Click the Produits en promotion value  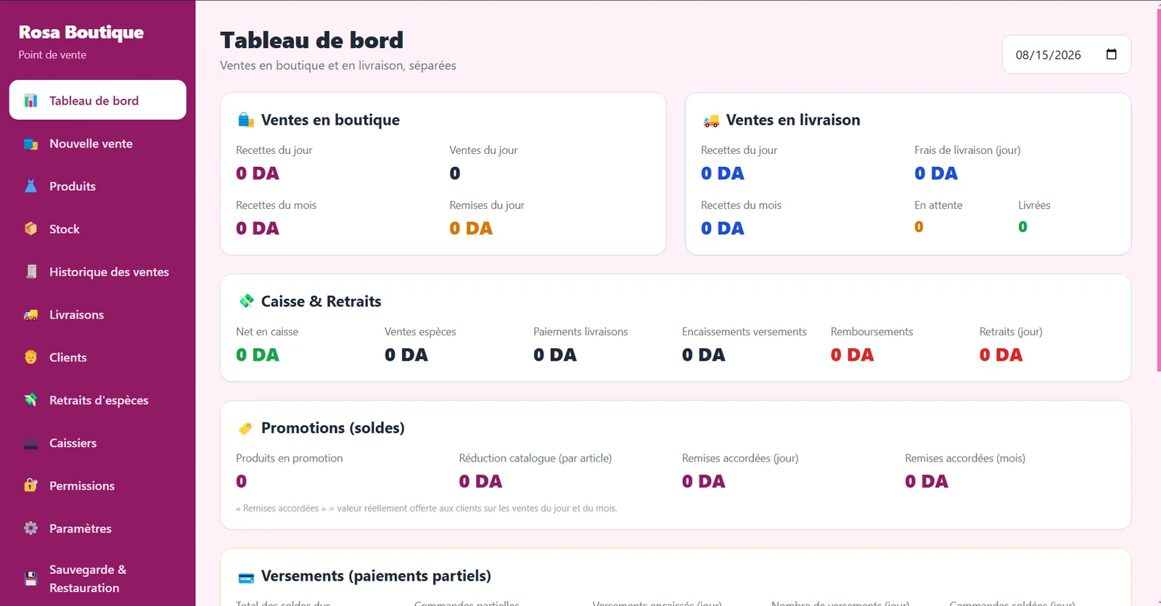[x=242, y=481]
